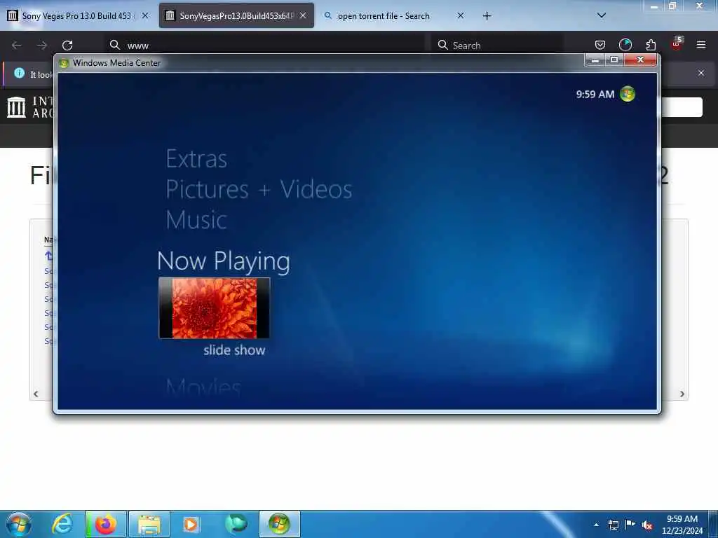
Task: Close the active SonyVegasPro13.0Build453x64 tab
Action: (303, 15)
